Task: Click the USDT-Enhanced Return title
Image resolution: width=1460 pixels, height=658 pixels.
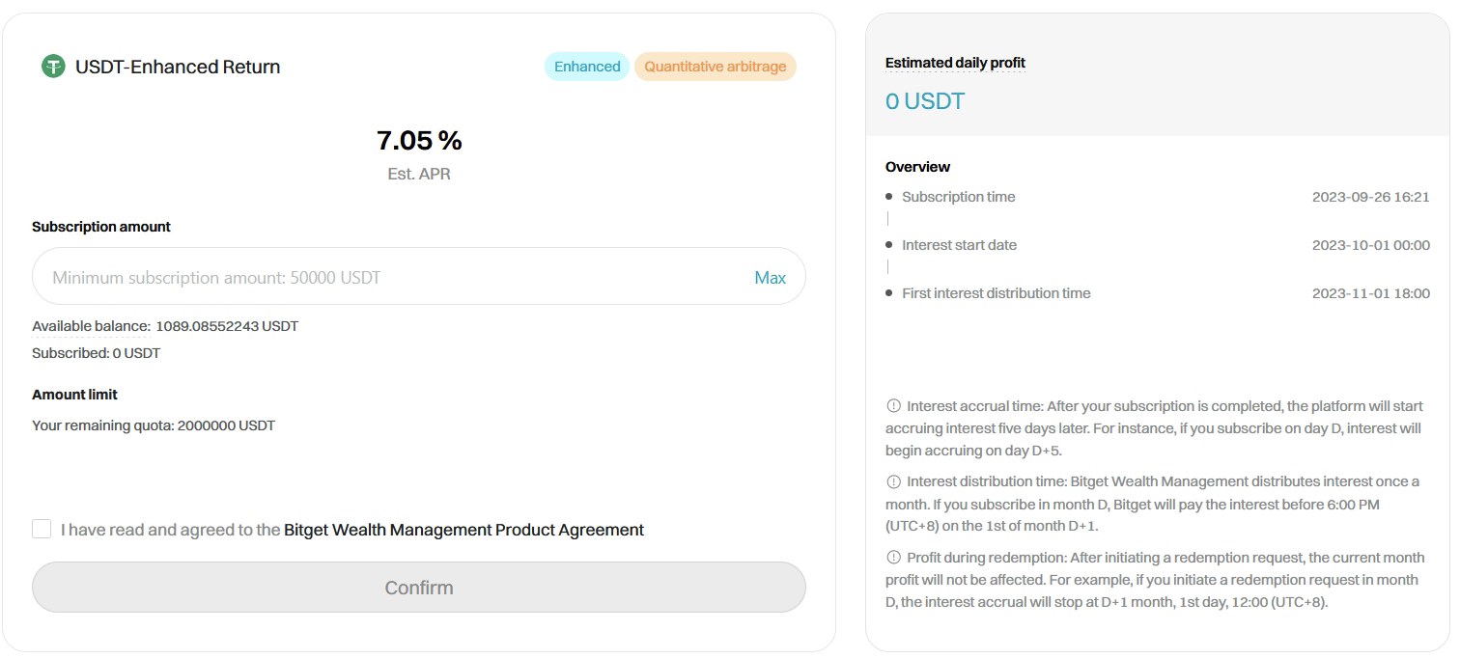Action: [x=178, y=67]
